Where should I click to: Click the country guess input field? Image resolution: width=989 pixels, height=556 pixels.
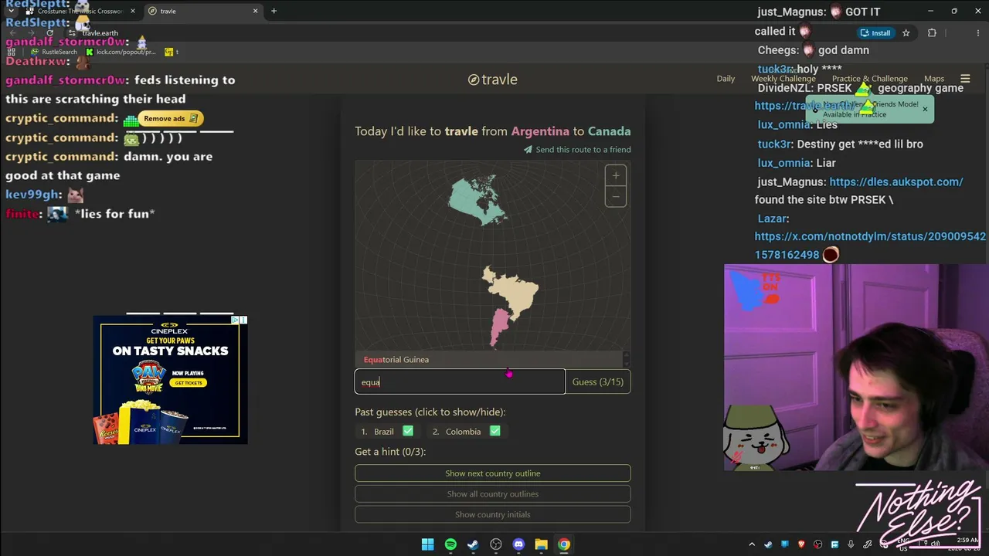(x=460, y=381)
